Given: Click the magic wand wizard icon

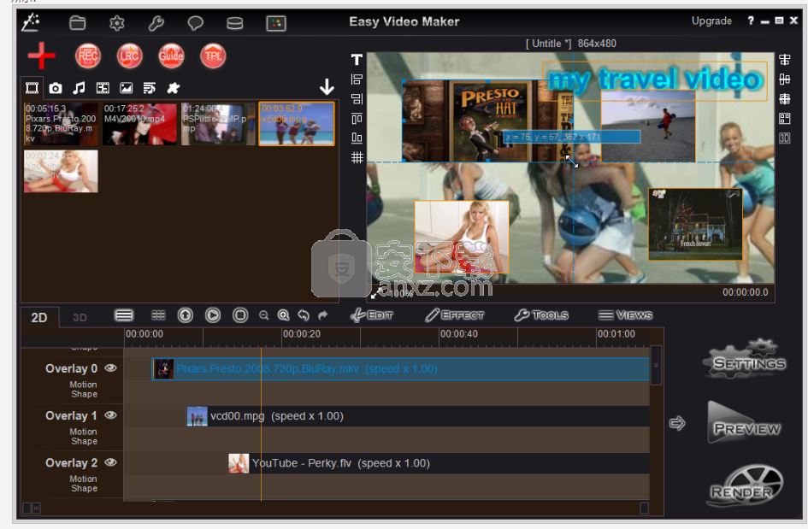Looking at the screenshot, I should pyautogui.click(x=31, y=22).
